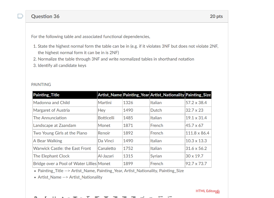Click the 1485 year cell
The image size is (274, 198).
pyautogui.click(x=136, y=118)
